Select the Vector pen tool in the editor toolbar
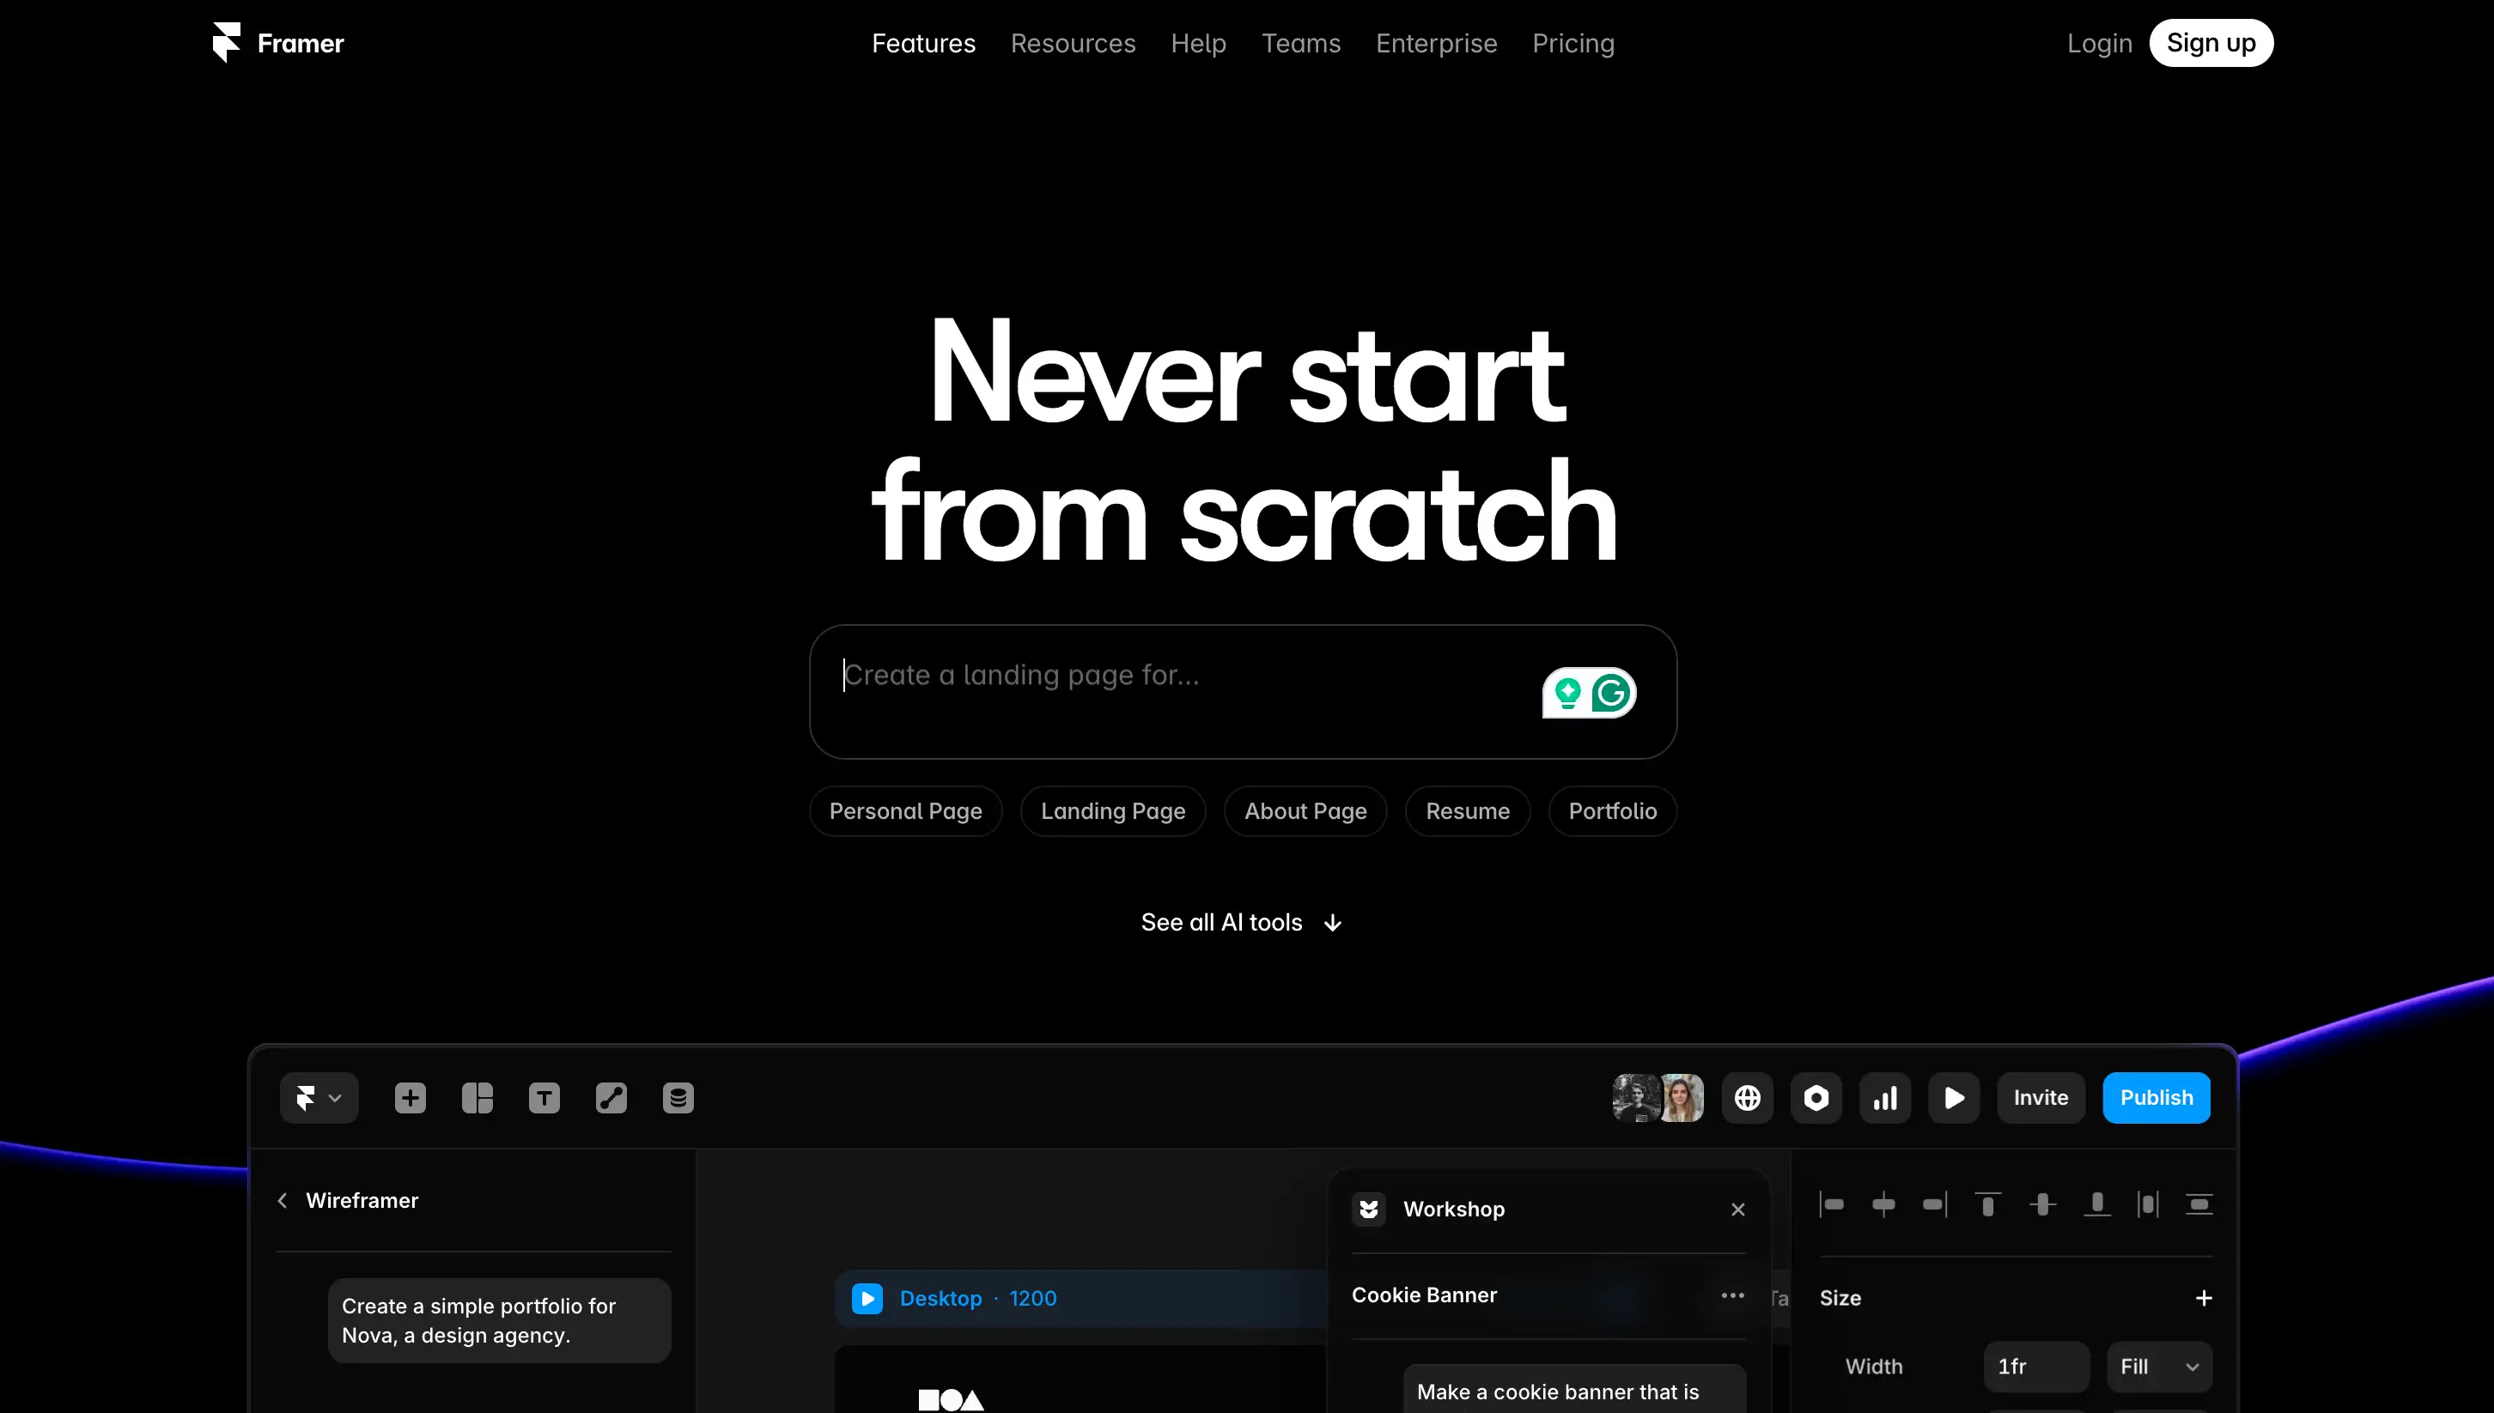Image resolution: width=2494 pixels, height=1413 pixels. point(611,1098)
